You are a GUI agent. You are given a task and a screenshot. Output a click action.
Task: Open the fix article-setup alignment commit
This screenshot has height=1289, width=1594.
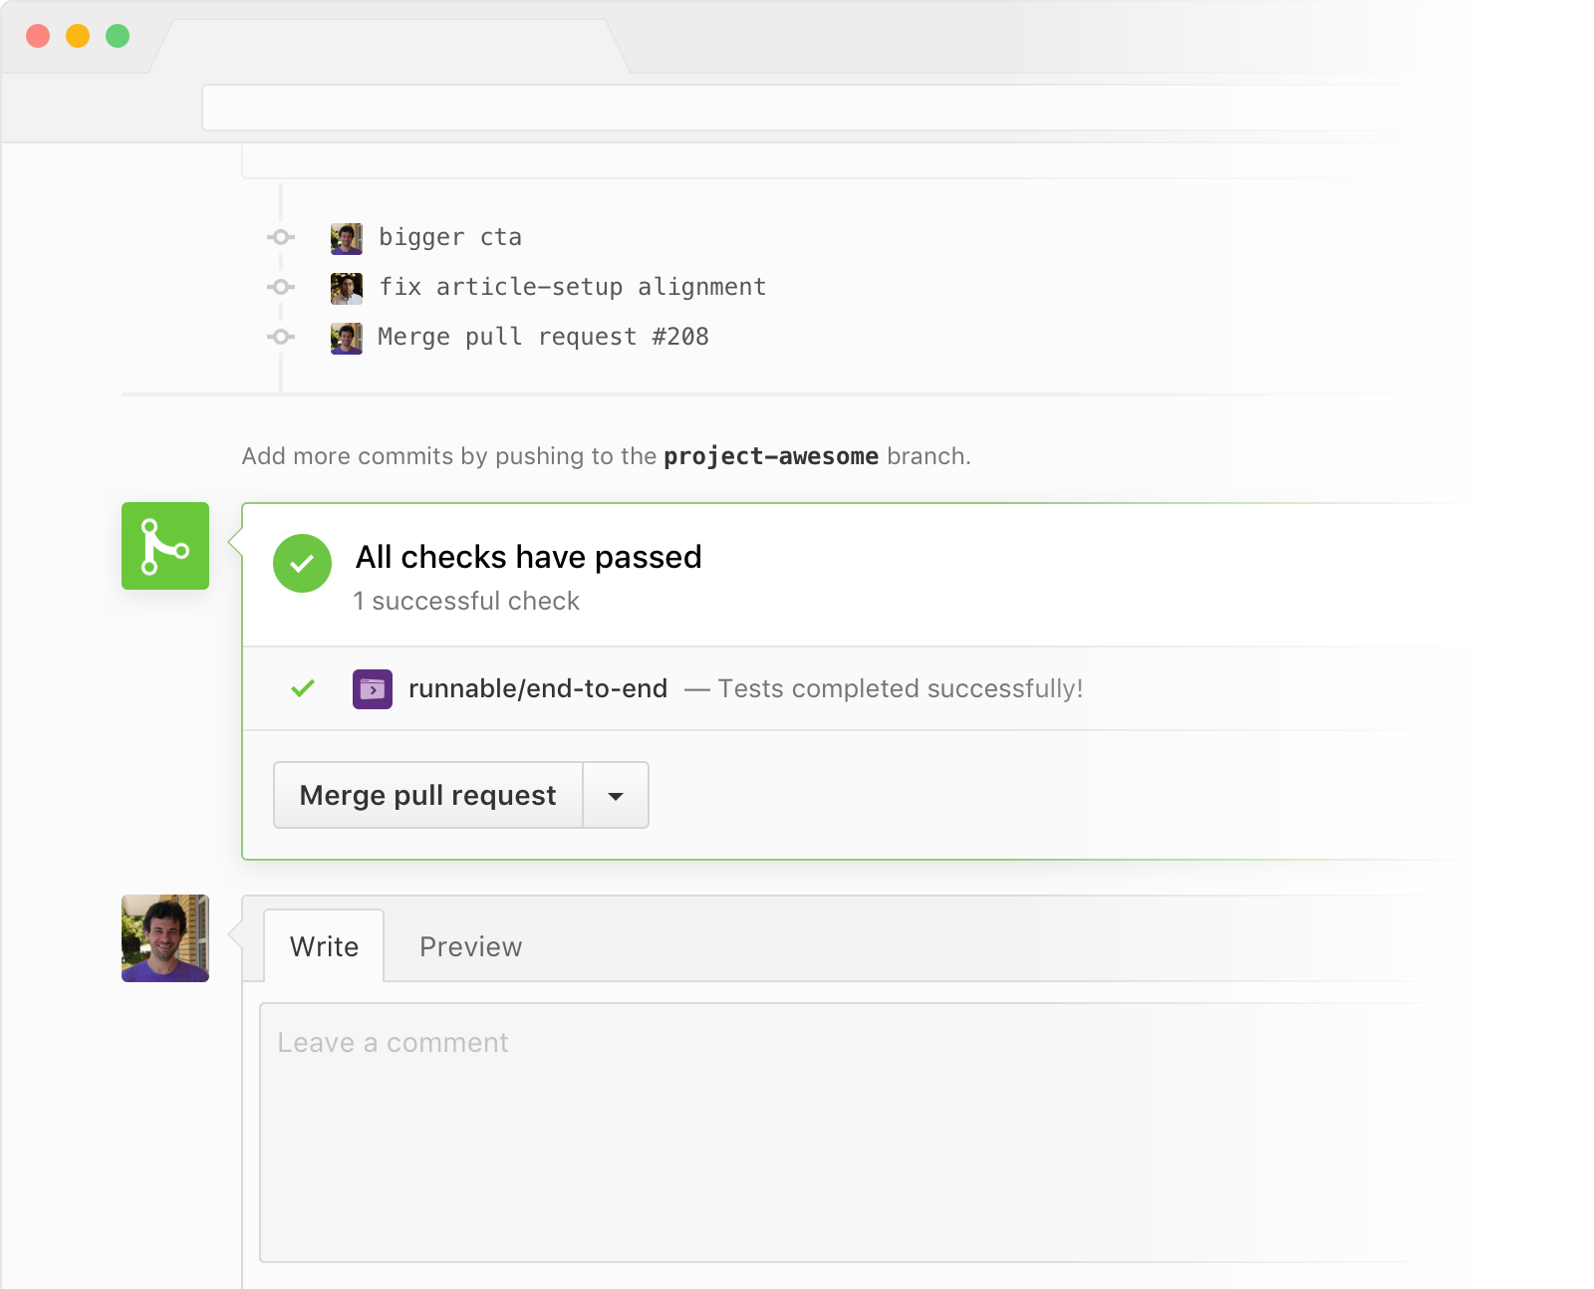point(573,287)
